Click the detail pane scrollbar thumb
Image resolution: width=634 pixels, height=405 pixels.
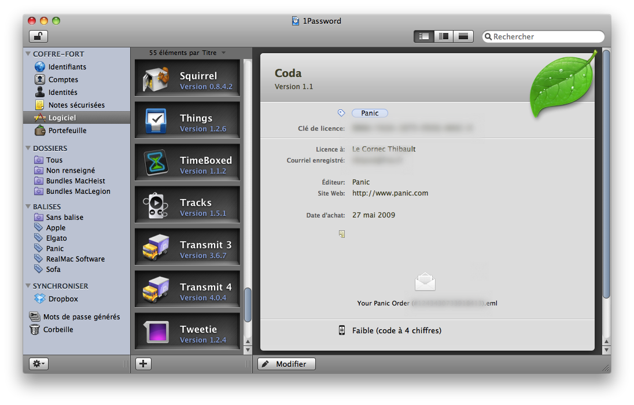click(x=606, y=174)
